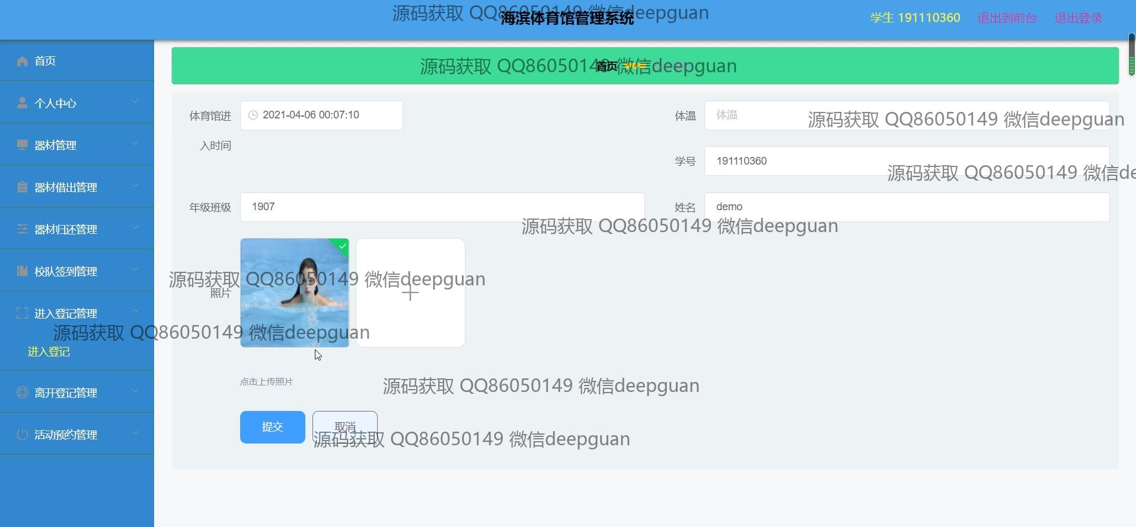Expand the 器材管理 menu chevron
The width and height of the screenshot is (1136, 527).
(x=135, y=144)
